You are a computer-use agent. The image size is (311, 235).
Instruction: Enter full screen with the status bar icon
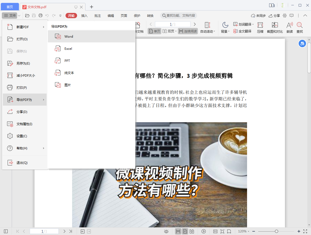305,231
